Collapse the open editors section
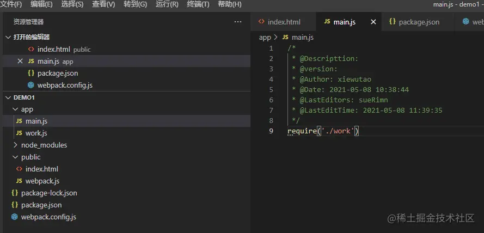This screenshot has width=484, height=233. [x=8, y=37]
